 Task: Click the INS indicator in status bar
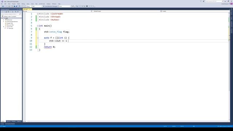click(x=194, y=126)
